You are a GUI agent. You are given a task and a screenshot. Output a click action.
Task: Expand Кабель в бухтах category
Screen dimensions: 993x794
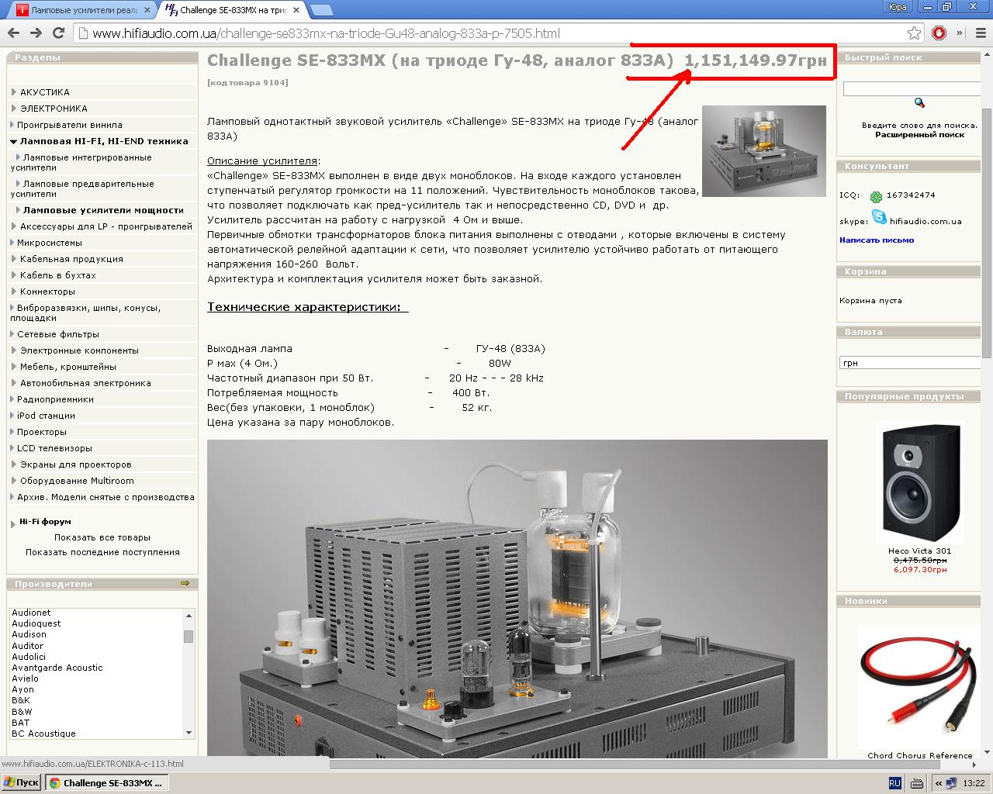tap(58, 275)
